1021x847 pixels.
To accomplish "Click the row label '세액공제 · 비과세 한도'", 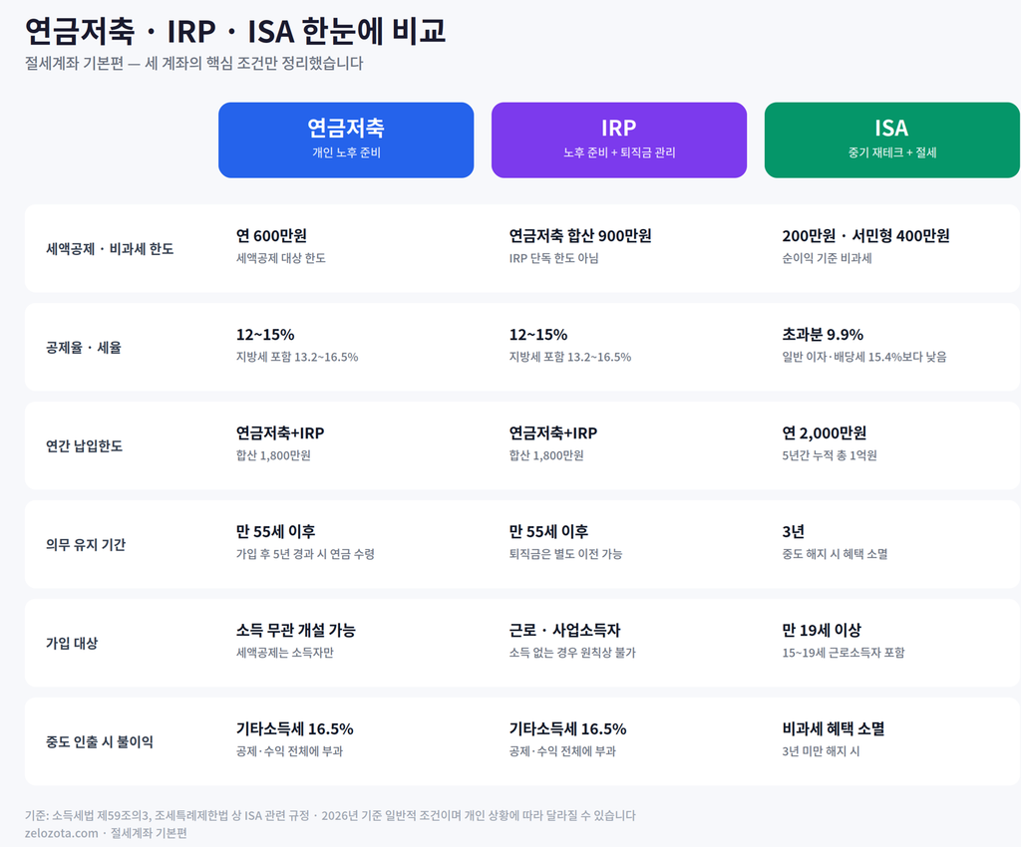I will pos(110,249).
